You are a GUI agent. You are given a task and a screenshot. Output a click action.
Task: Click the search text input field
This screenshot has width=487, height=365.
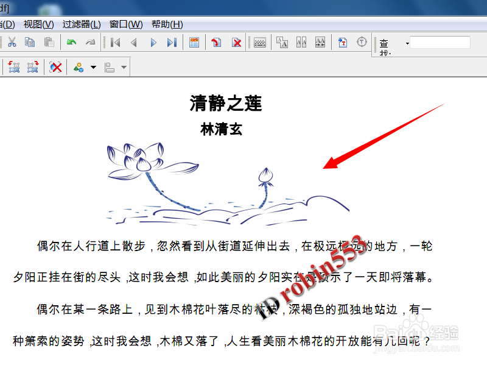[x=440, y=43]
